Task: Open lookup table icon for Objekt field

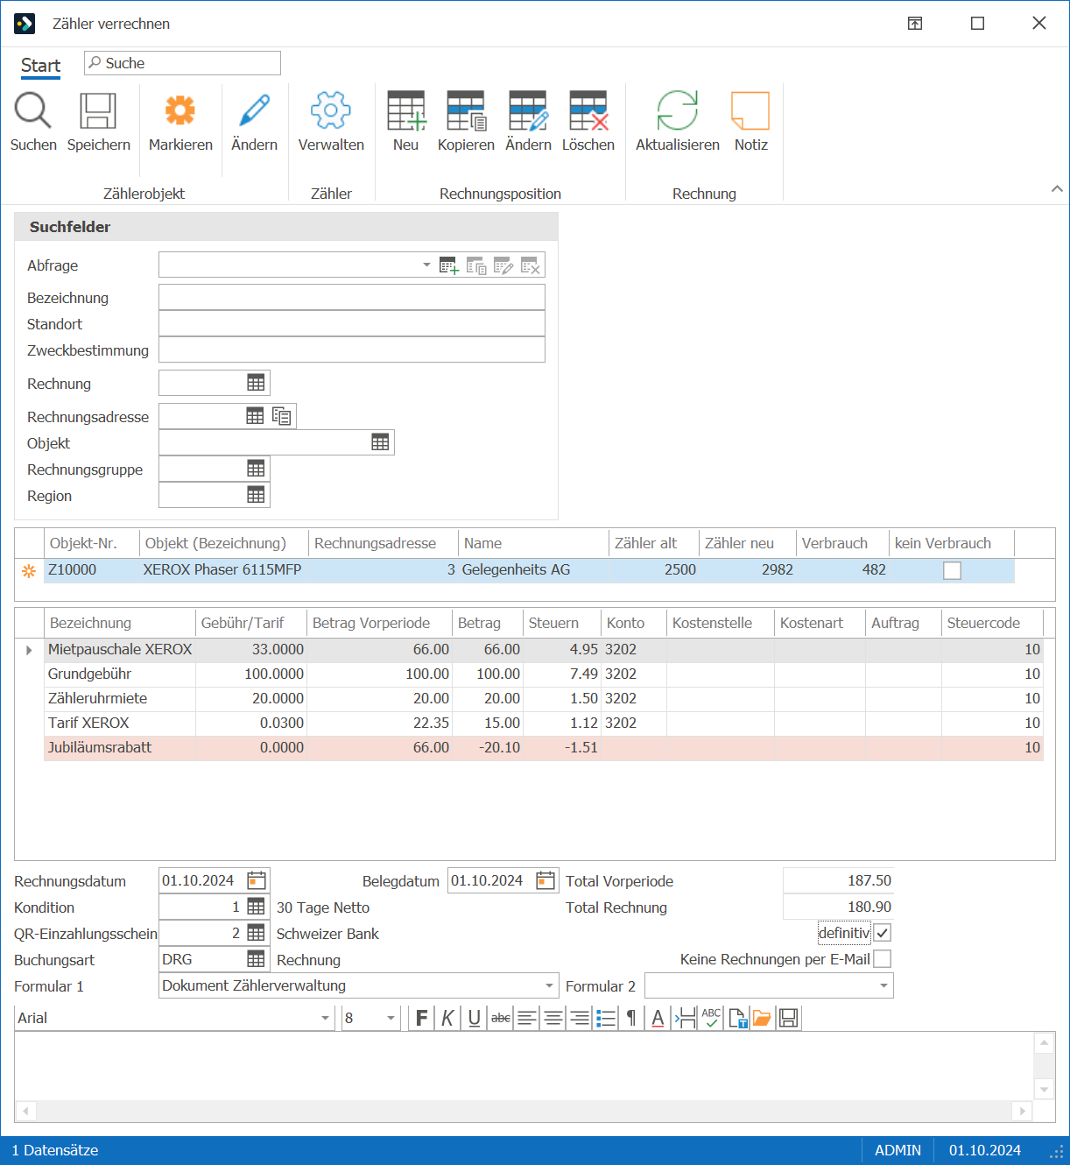Action: coord(380,442)
